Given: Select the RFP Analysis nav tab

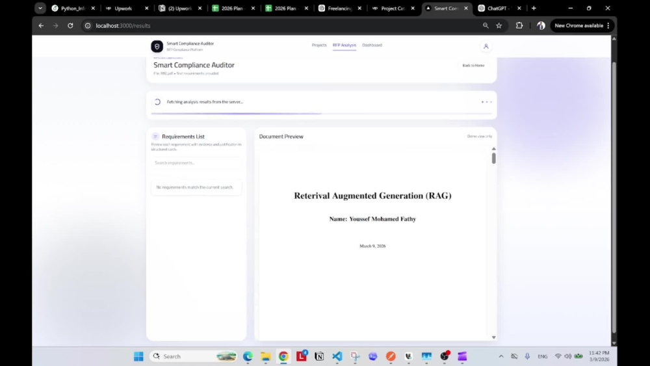Looking at the screenshot, I should pos(344,45).
